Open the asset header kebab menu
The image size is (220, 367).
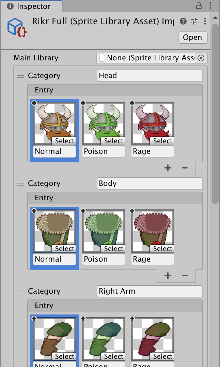(205, 21)
